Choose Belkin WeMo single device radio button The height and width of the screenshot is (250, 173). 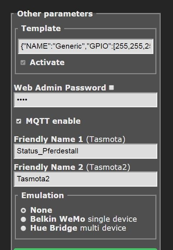24,219
